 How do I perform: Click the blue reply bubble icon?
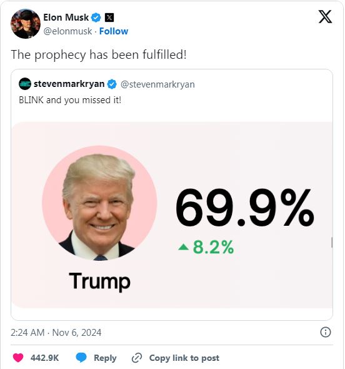pyautogui.click(x=81, y=358)
